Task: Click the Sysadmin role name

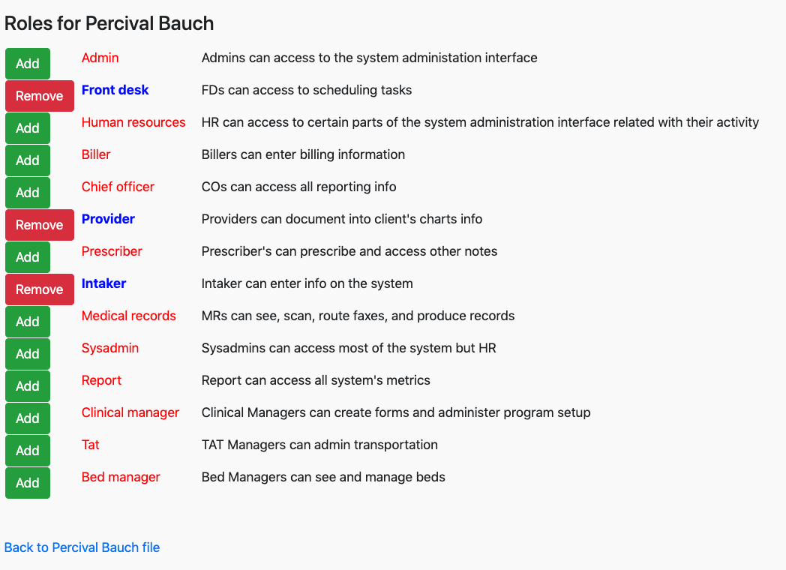Action: (x=110, y=348)
